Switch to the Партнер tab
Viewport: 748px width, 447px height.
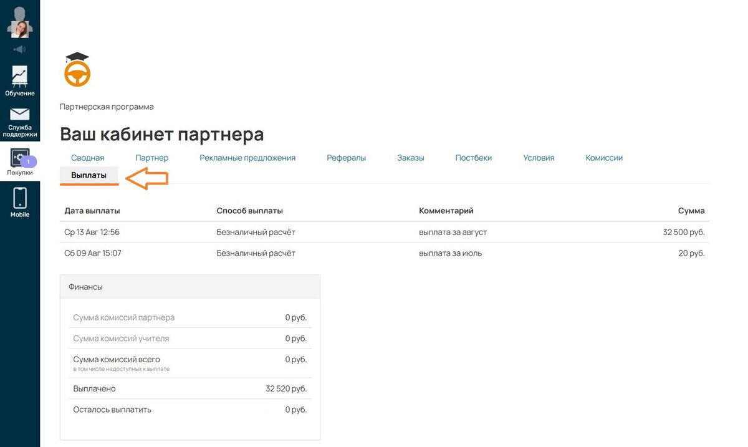[x=152, y=158]
